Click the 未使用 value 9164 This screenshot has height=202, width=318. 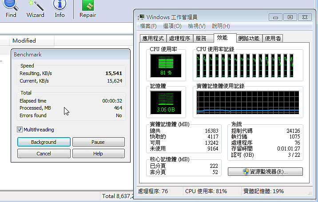pos(213,149)
